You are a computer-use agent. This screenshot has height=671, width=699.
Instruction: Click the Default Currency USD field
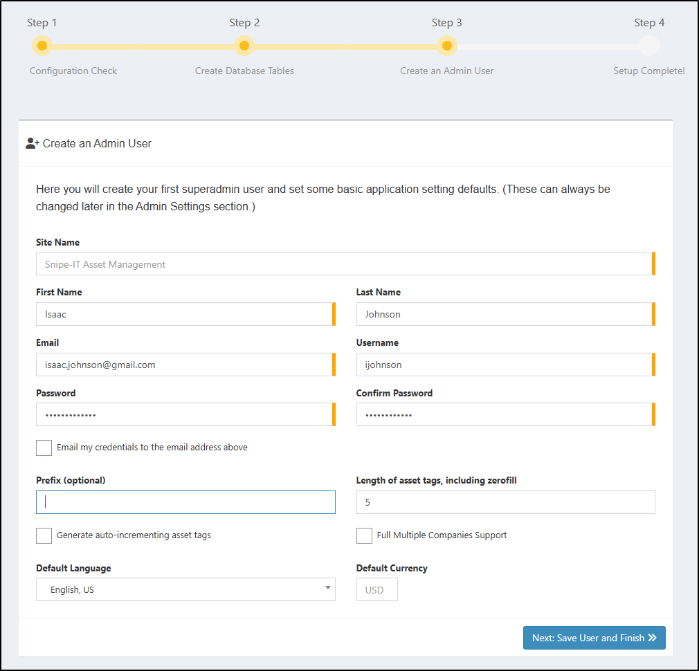coord(377,590)
